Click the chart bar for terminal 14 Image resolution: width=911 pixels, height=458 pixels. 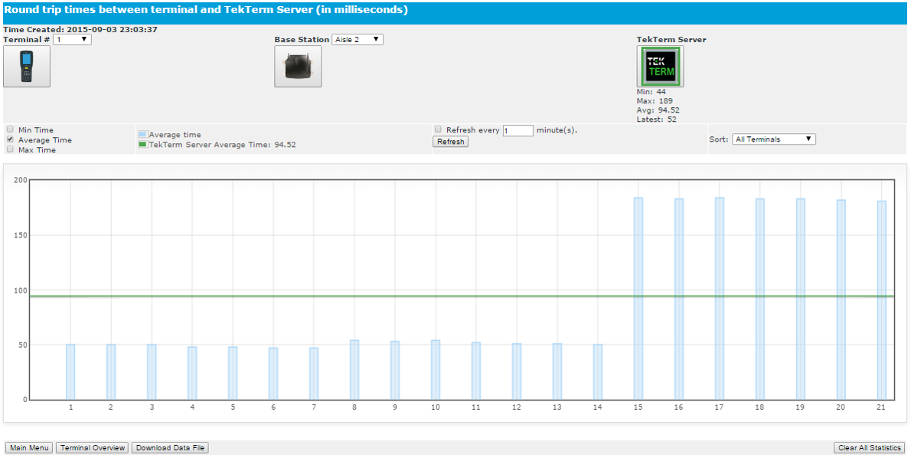pyautogui.click(x=598, y=372)
